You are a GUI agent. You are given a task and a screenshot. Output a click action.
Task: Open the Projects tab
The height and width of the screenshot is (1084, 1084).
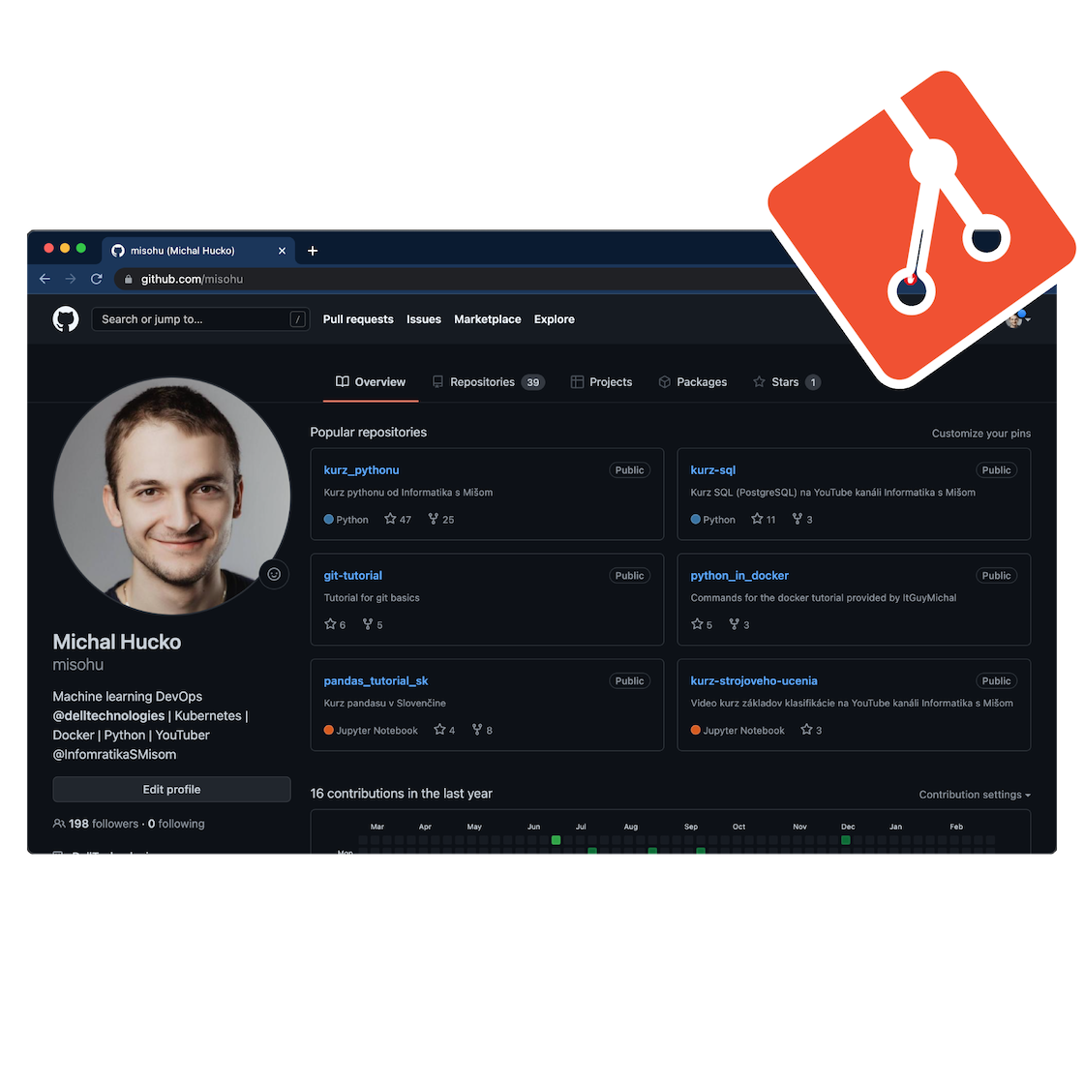[x=601, y=381]
